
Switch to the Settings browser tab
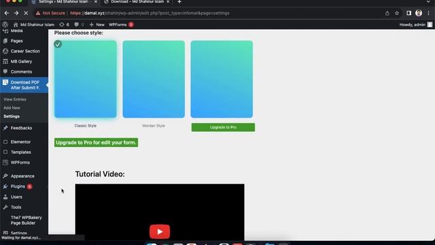tap(65, 1)
